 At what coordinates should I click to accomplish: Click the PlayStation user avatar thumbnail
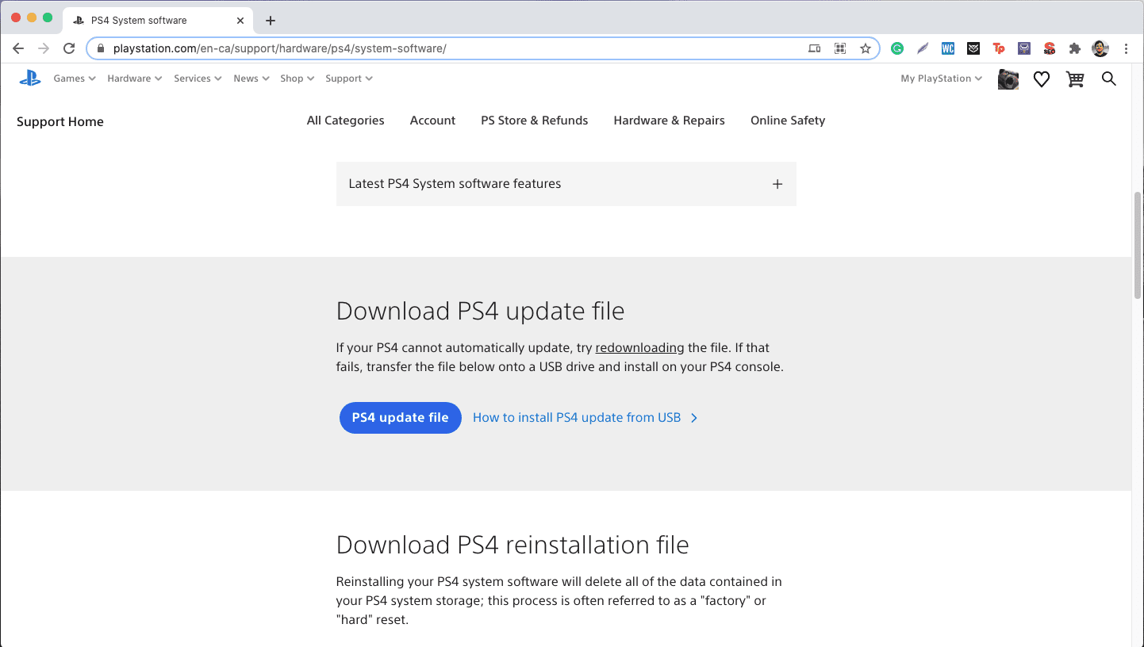coord(1008,78)
